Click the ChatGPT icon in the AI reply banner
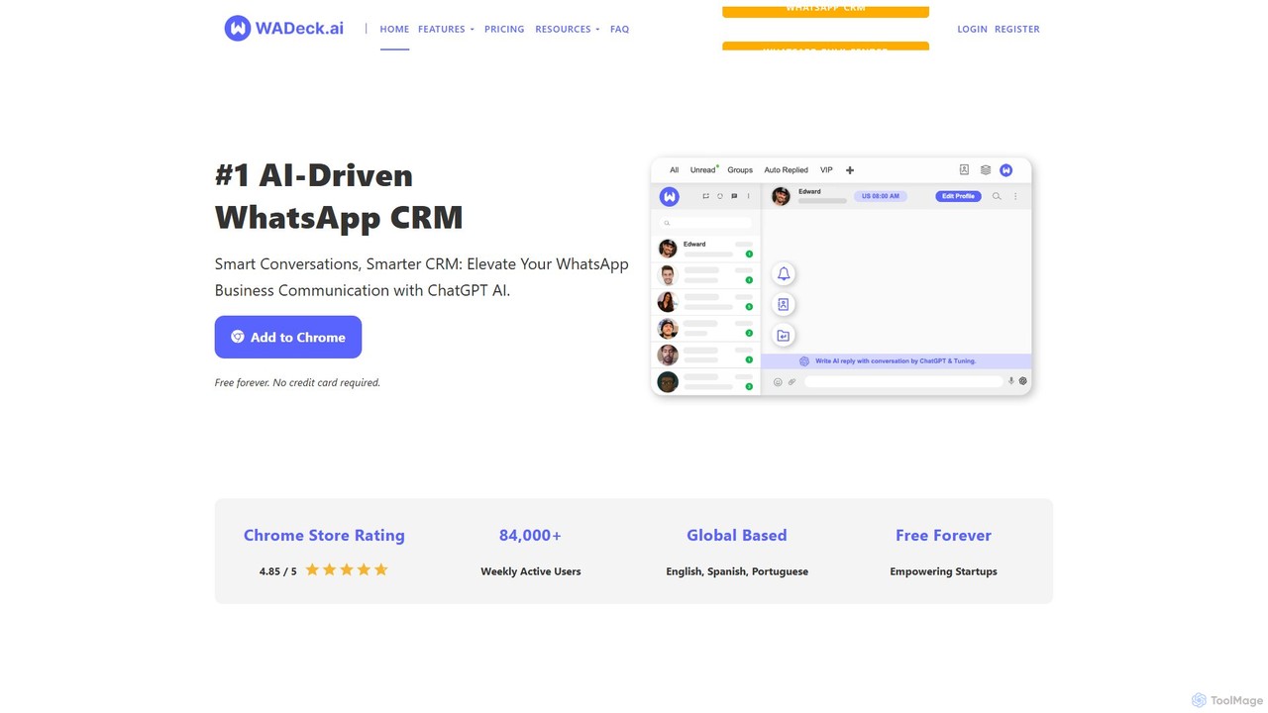Screen dimensions: 1268x713 [804, 361]
